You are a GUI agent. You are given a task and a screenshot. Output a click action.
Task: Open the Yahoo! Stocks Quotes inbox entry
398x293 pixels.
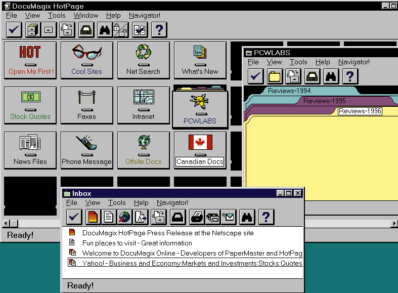pyautogui.click(x=192, y=263)
